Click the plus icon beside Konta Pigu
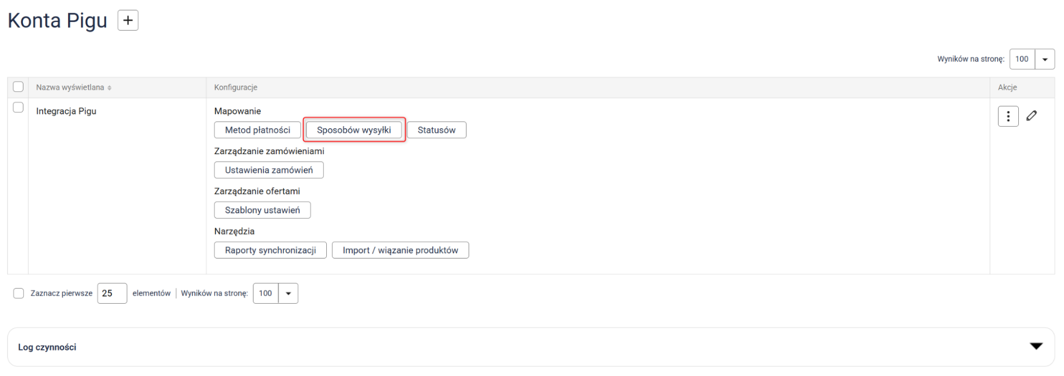The height and width of the screenshot is (376, 1064). (128, 21)
